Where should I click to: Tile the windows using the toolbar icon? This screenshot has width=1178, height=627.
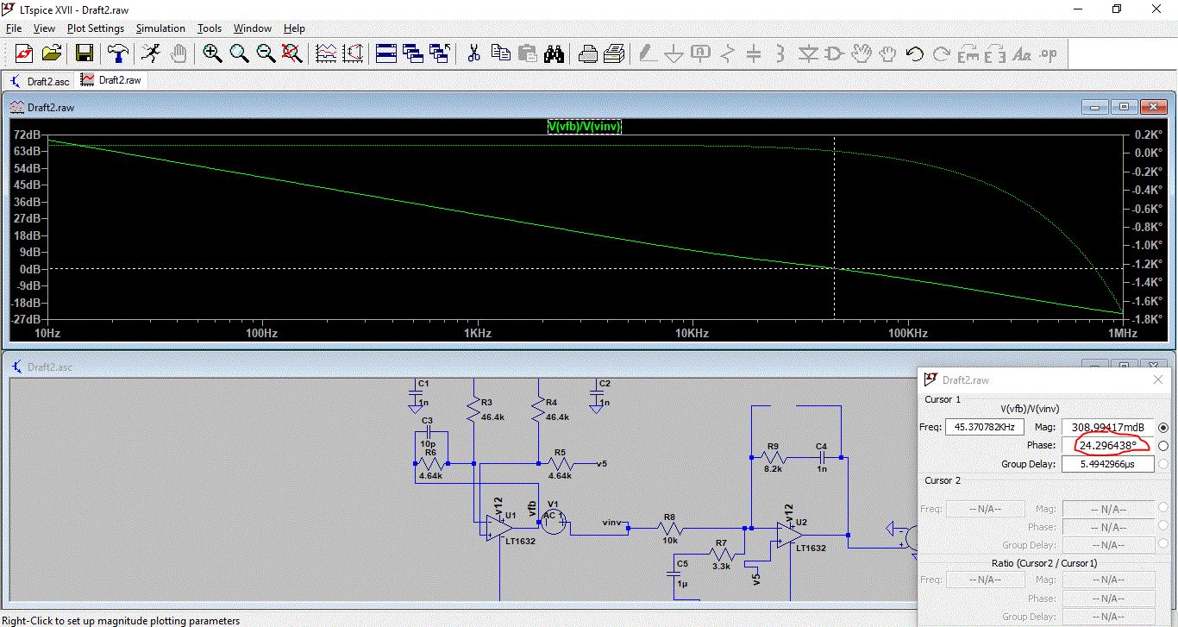tap(386, 53)
